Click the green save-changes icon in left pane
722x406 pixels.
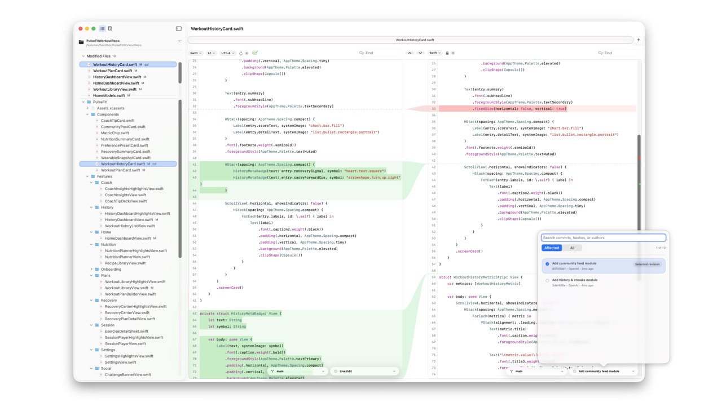point(255,53)
